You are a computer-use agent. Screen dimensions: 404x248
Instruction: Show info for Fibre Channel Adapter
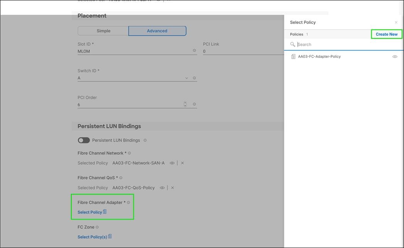click(128, 203)
